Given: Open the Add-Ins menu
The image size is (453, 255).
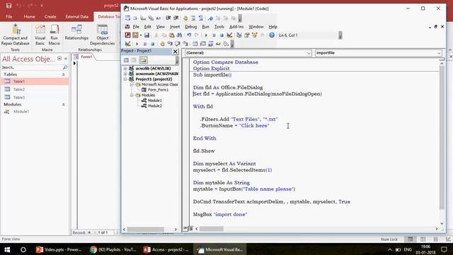Looking at the screenshot, I should tap(236, 27).
